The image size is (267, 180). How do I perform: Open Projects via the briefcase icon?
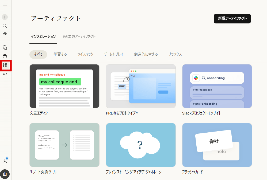pyautogui.click(x=4, y=34)
